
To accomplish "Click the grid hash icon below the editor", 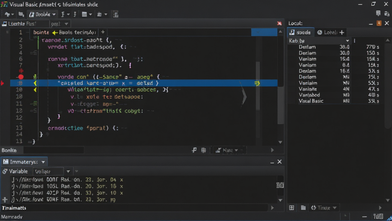I will 204,150.
